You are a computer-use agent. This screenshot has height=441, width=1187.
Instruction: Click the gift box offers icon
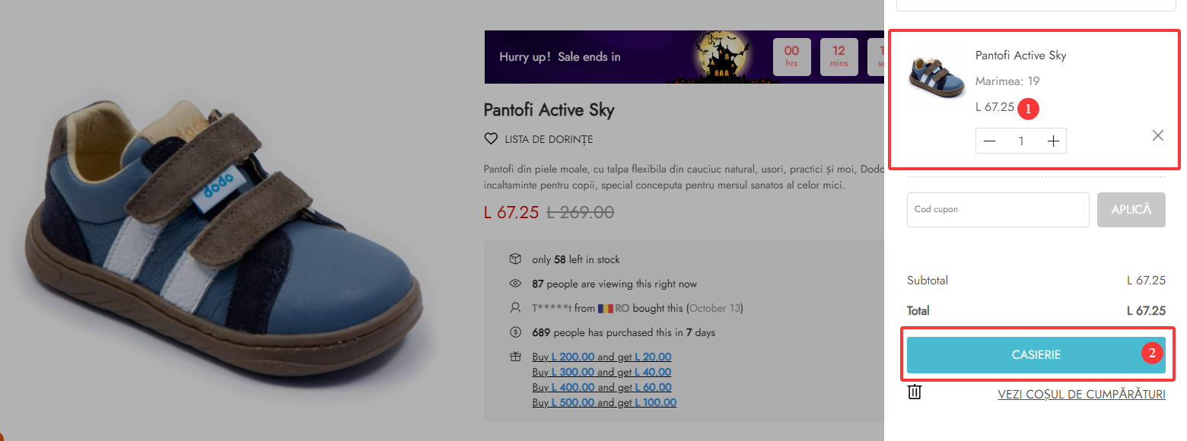point(515,356)
